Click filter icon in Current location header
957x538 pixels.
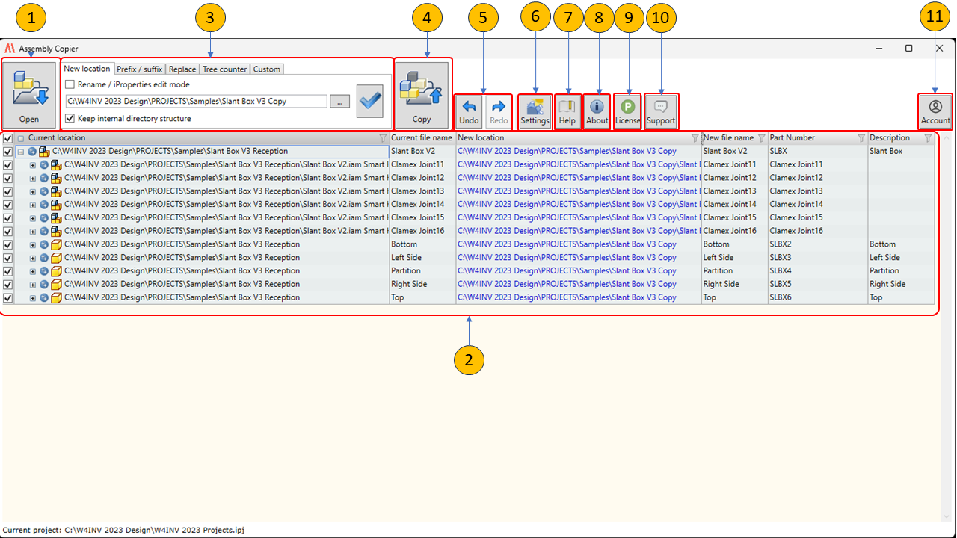[x=383, y=138]
